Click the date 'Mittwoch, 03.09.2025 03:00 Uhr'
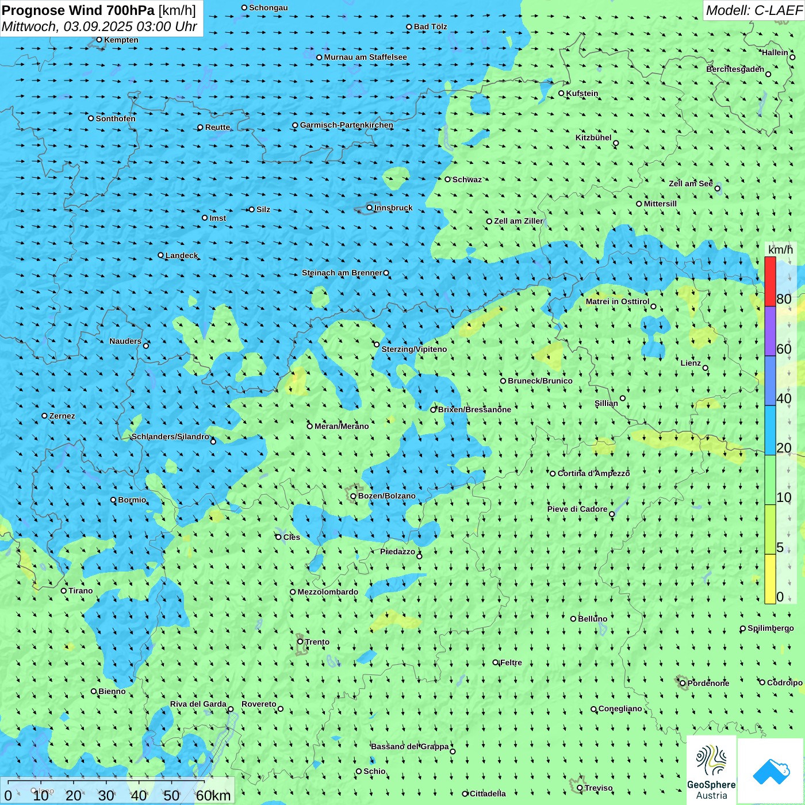Screen dimensions: 805x805 point(99,26)
